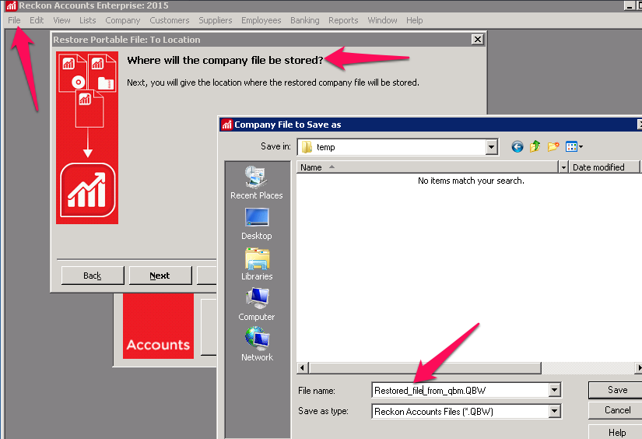Open the View Menu icon

coord(574,146)
